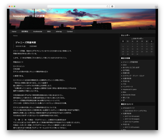Click the post date under the title
Viewport: 165px width, 140px height.
[21, 46]
